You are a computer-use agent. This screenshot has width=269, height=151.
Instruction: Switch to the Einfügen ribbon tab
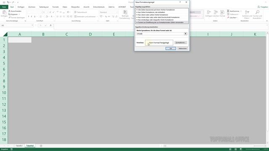pos(21,7)
